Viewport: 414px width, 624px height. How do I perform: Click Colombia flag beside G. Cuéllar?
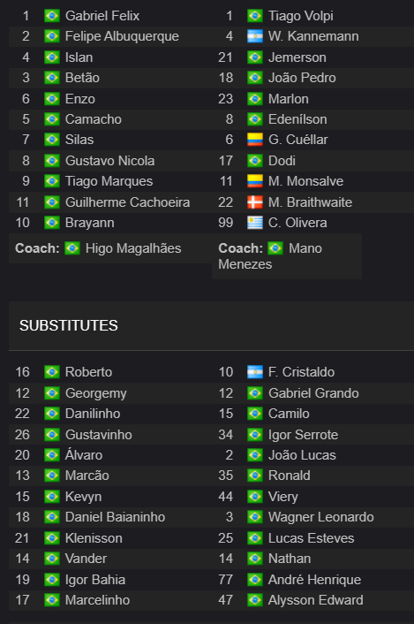click(255, 140)
